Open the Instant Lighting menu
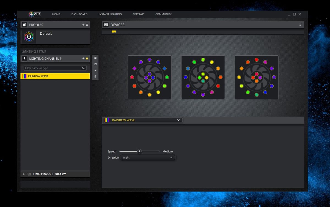Screen dimensions: 330x207 [x=110, y=14]
